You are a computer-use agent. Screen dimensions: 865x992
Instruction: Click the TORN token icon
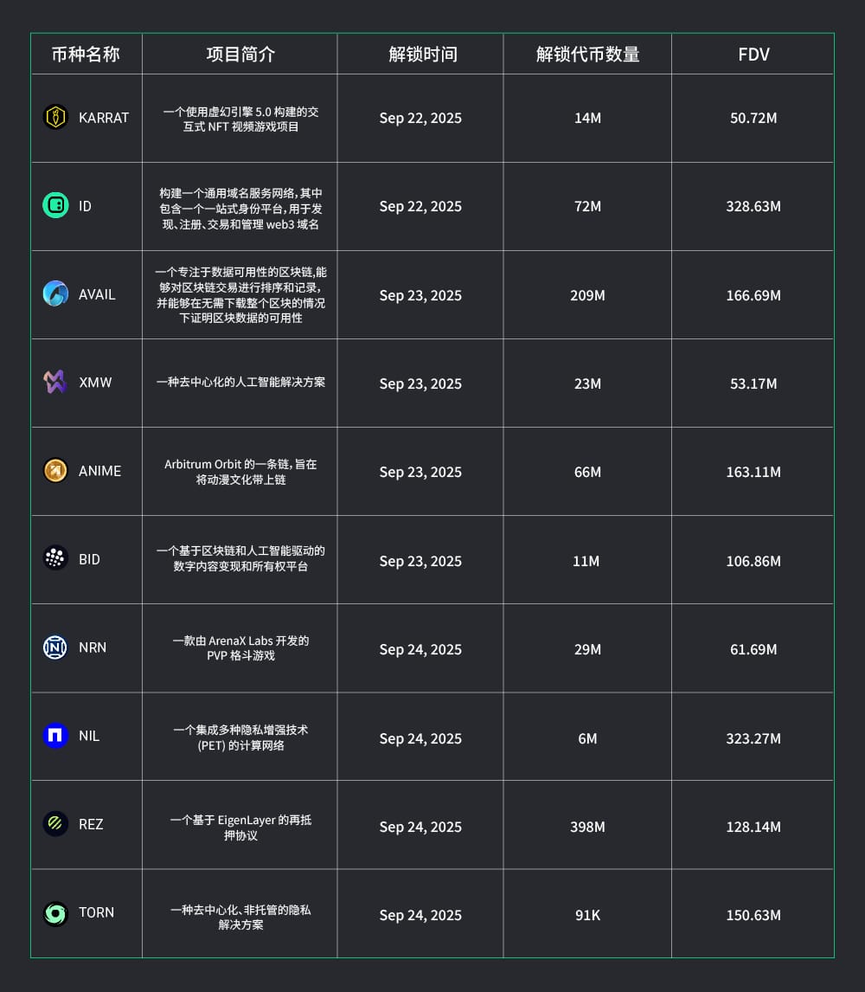[x=55, y=913]
